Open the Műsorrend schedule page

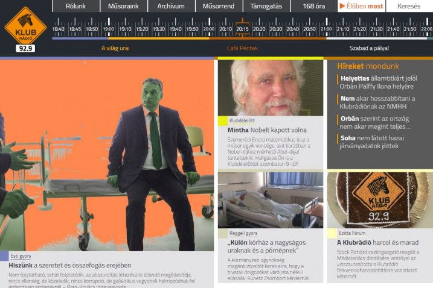coord(219,6)
